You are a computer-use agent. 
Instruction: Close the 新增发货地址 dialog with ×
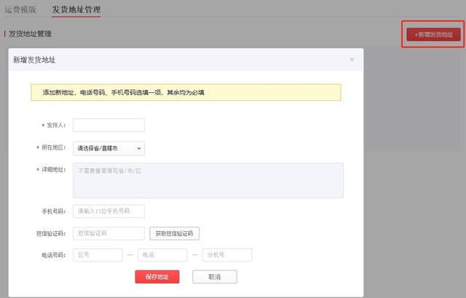pos(352,60)
